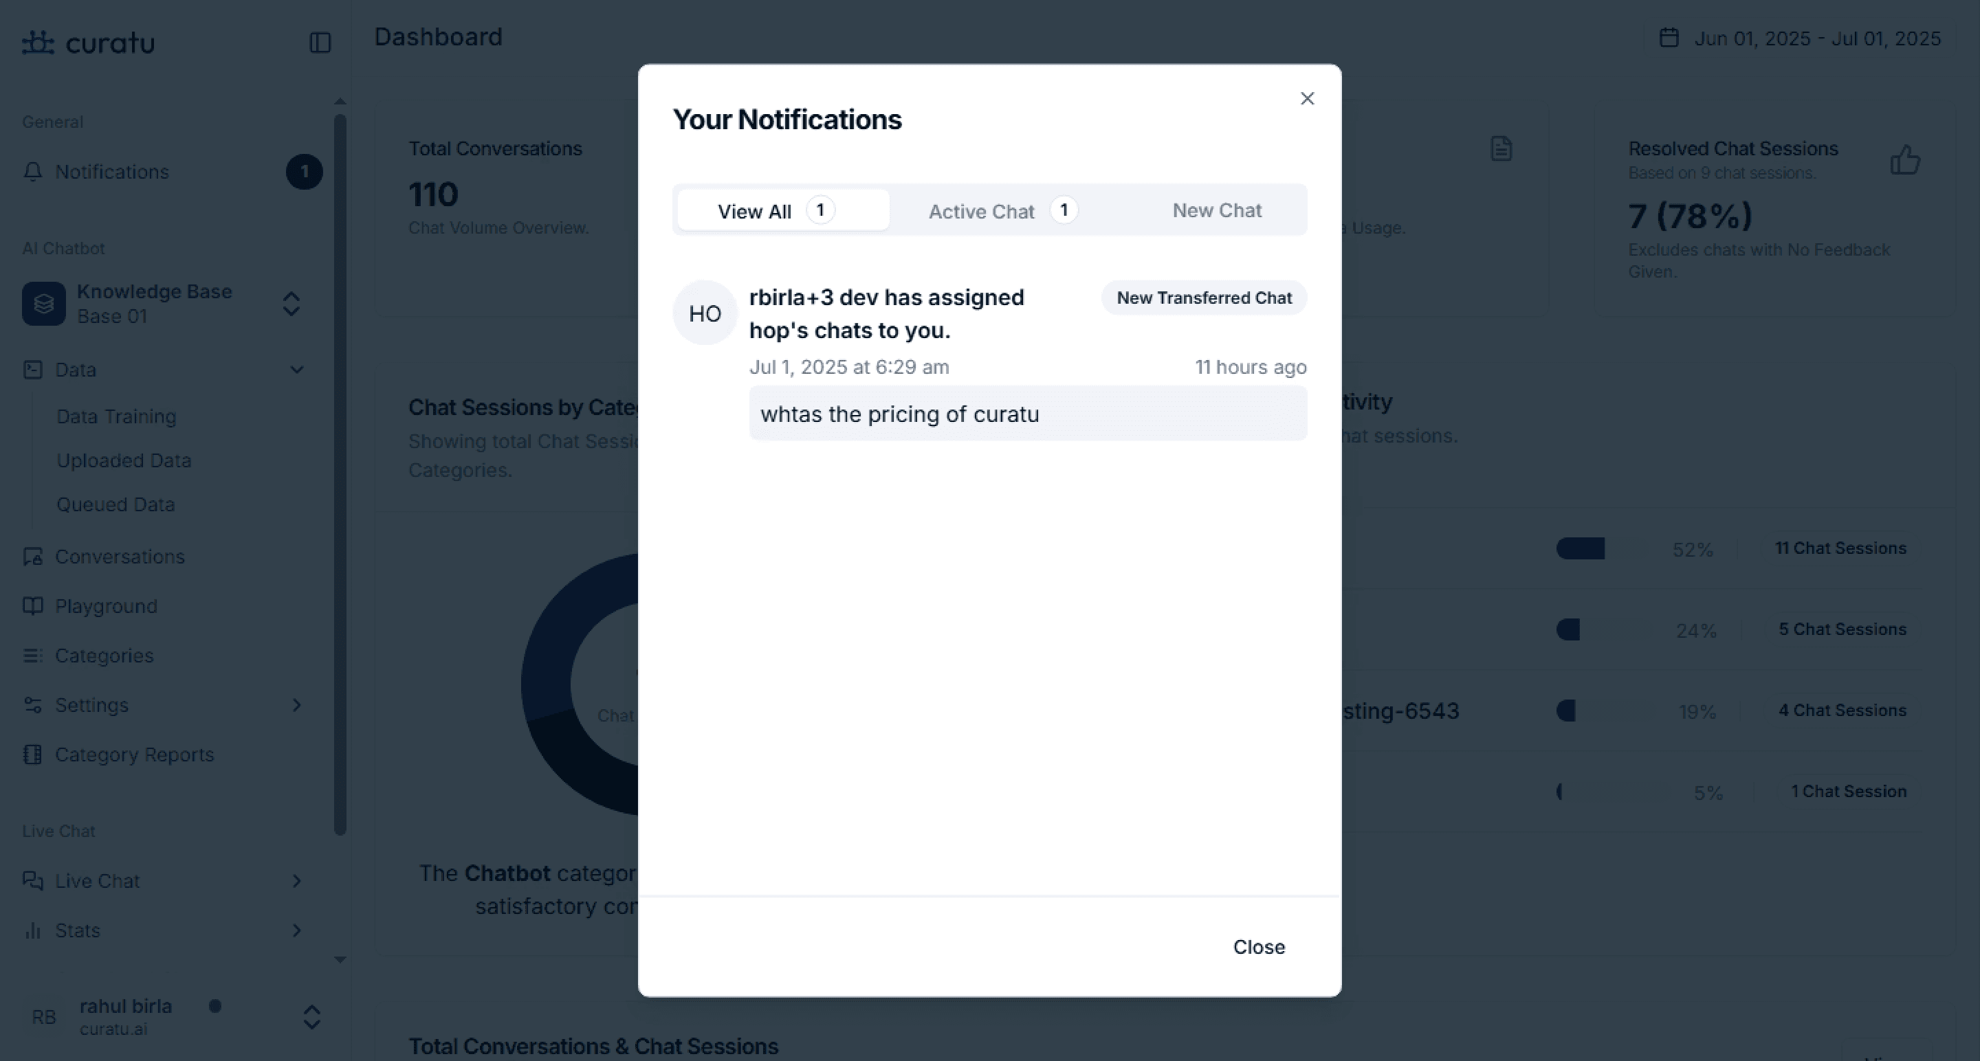Click the 1 Chat Session badge

pos(1849,792)
